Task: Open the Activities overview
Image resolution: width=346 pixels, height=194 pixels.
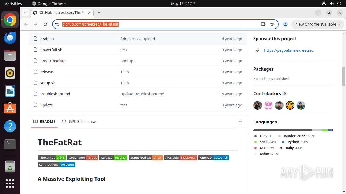Action: click(13, 4)
